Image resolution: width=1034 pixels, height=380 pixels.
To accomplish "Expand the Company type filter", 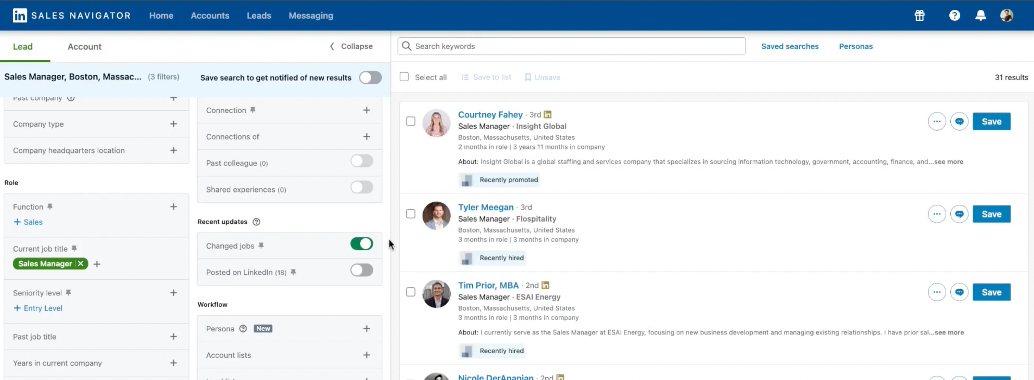I will pyautogui.click(x=173, y=124).
